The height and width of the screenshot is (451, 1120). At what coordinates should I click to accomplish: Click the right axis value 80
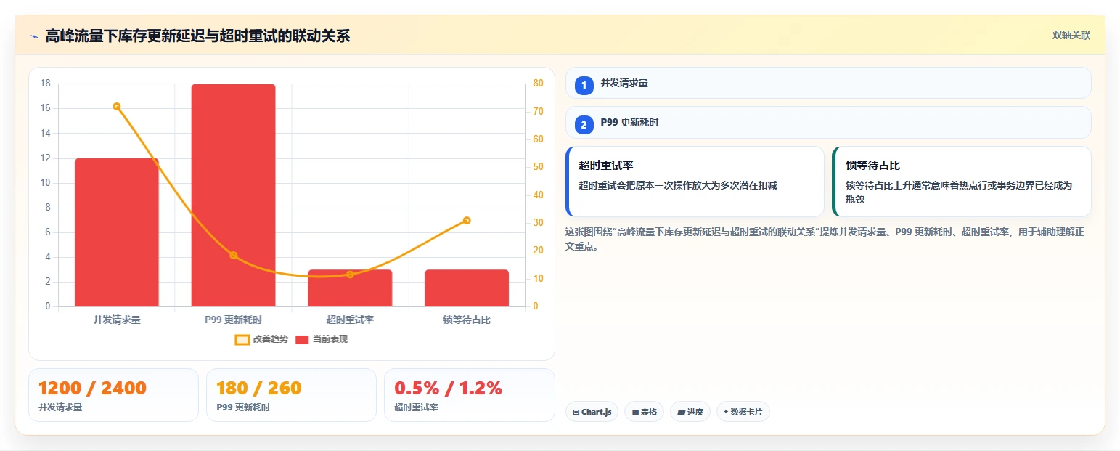coord(538,84)
